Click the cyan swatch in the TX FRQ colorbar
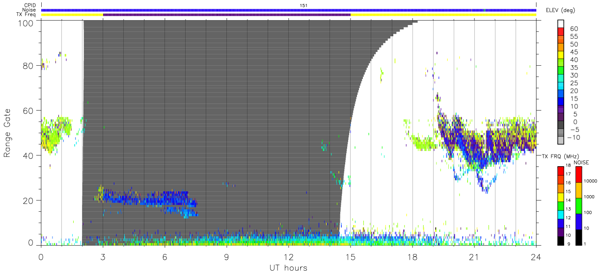The width and height of the screenshot is (603, 278). [x=561, y=214]
